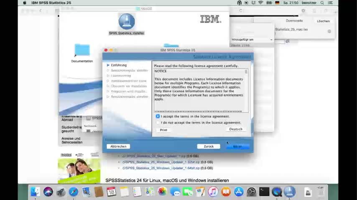Select 'I do not accept the terms' option
The image size is (357, 200).
[x=158, y=122]
